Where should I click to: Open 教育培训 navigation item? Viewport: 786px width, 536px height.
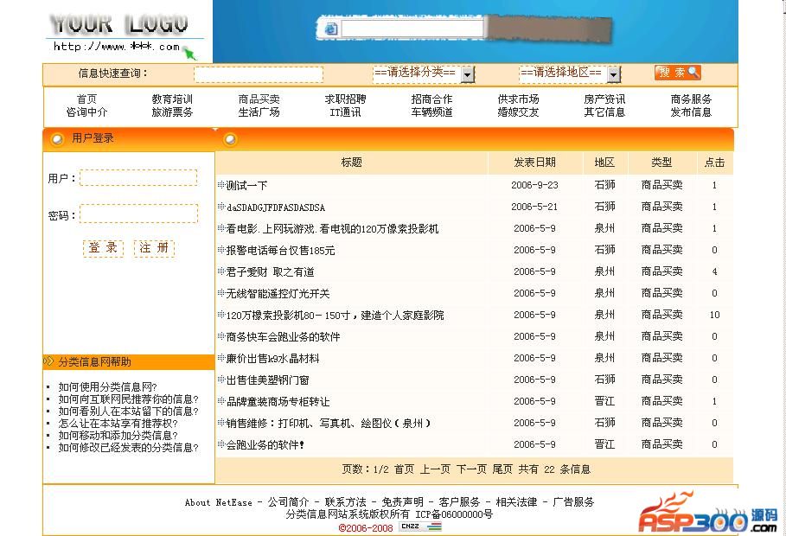pos(172,99)
